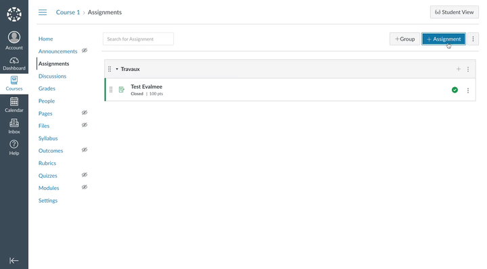The width and height of the screenshot is (487, 269).
Task: Add assignment to Travaux with plus icon
Action: 459,69
